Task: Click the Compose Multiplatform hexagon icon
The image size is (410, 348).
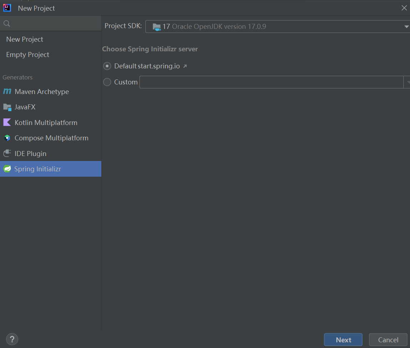Action: 7,138
